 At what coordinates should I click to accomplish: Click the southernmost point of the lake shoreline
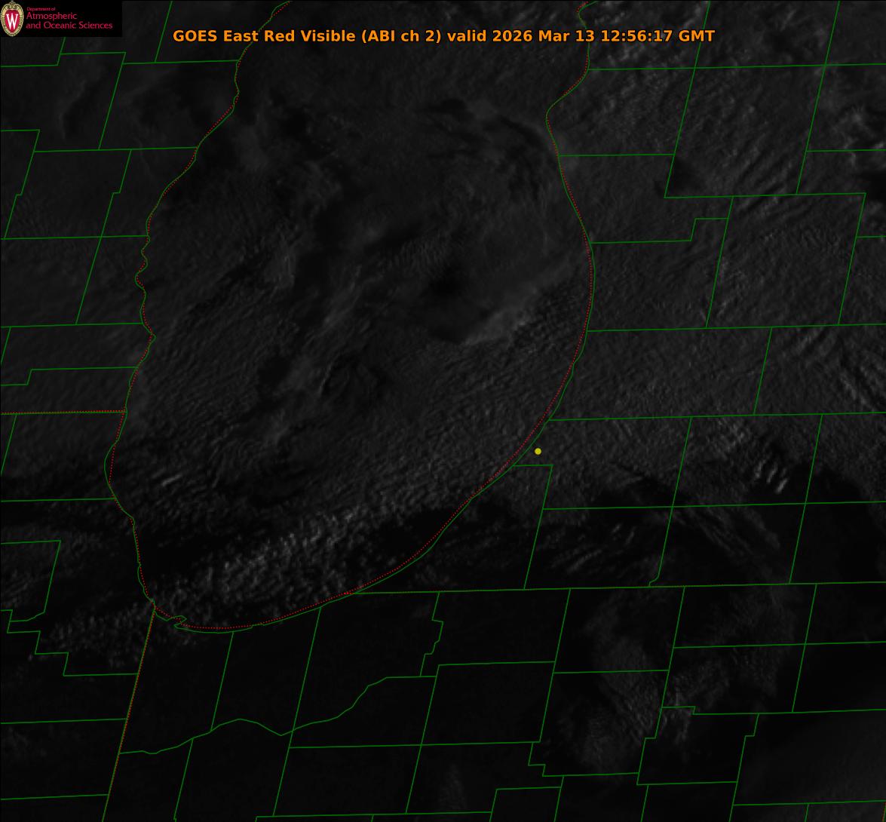(219, 628)
